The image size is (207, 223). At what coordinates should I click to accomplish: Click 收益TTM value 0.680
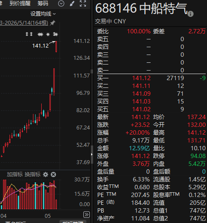click(142, 187)
